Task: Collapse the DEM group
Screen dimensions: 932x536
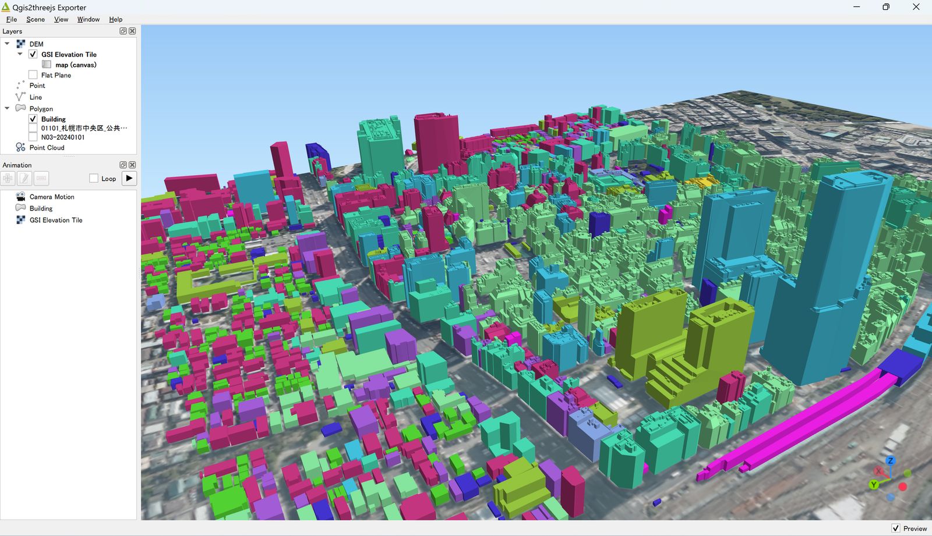Action: pos(7,44)
